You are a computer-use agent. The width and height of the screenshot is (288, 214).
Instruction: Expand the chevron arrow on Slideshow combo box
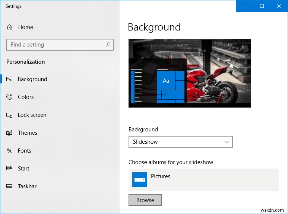(x=227, y=142)
